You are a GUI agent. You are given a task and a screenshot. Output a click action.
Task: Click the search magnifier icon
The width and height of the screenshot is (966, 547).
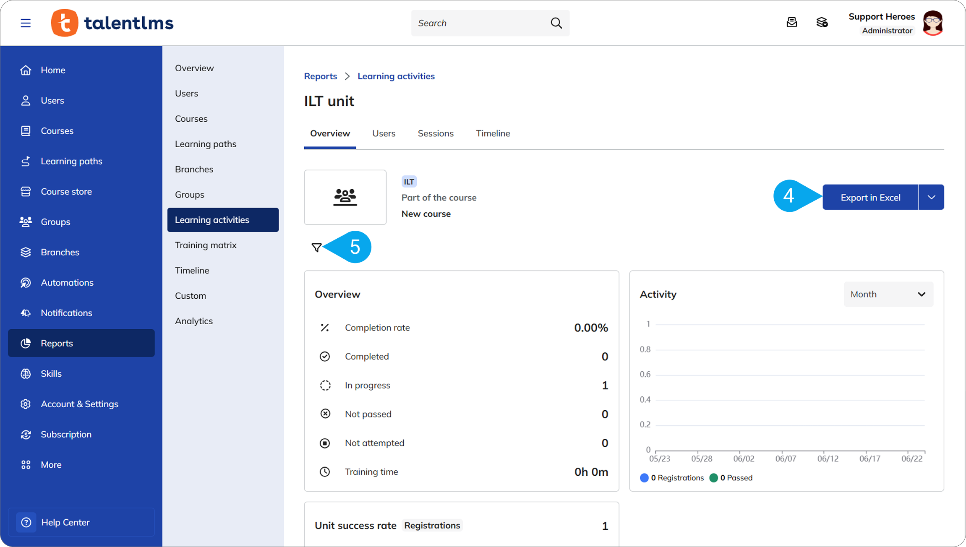pos(556,23)
